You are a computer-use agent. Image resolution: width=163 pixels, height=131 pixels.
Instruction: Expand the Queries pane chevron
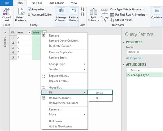(5, 32)
